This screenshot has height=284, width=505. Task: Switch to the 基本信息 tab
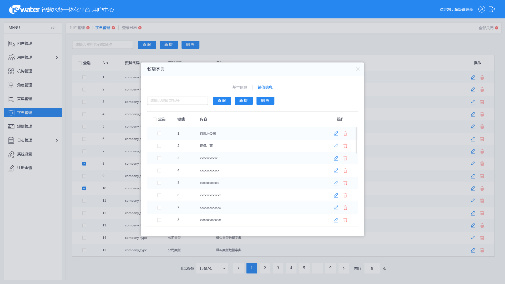coord(240,88)
